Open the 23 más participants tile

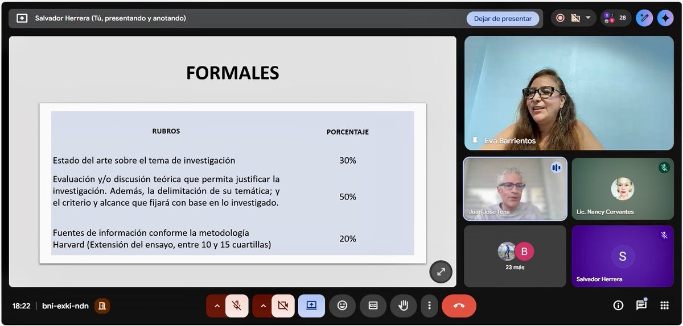[515, 256]
